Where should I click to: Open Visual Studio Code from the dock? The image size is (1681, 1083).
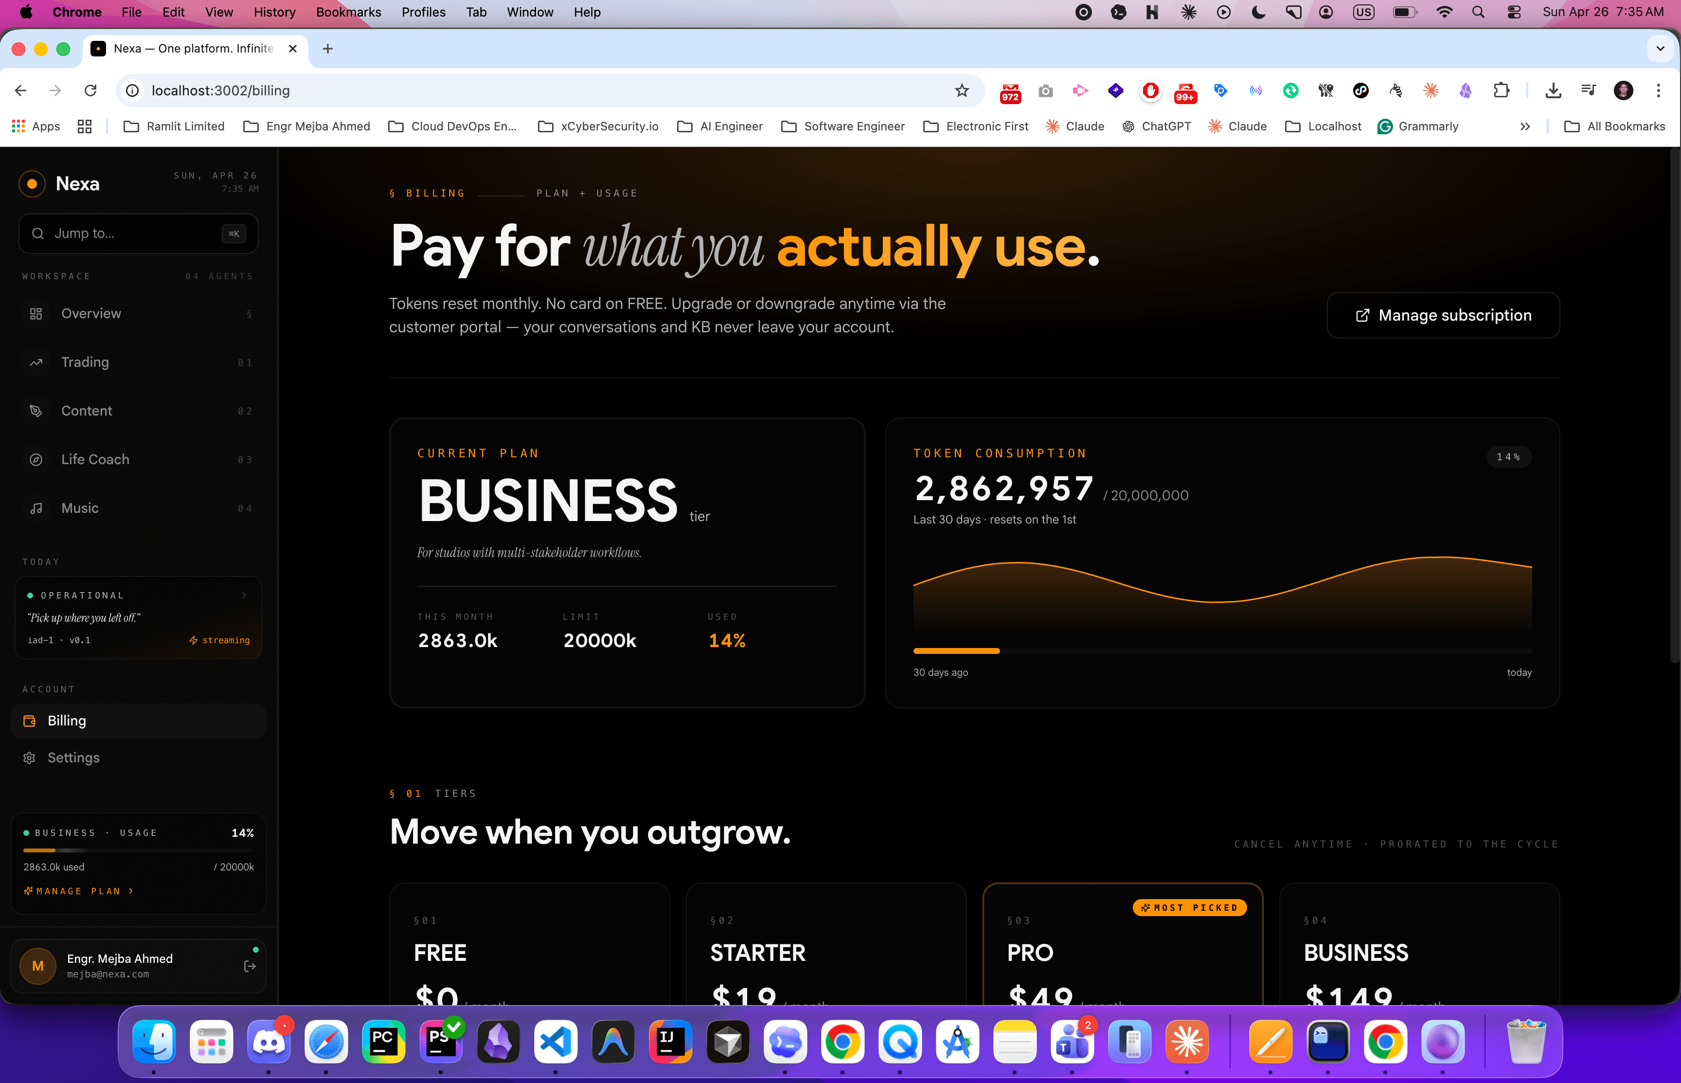[x=555, y=1042]
